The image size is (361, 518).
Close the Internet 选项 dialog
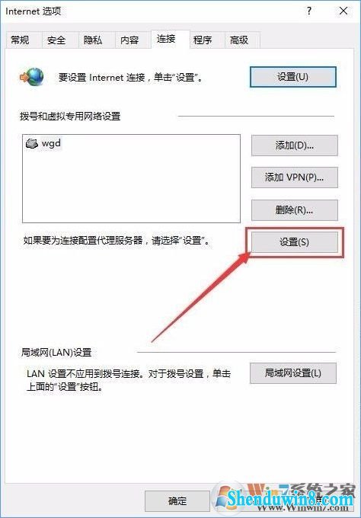[x=343, y=11]
